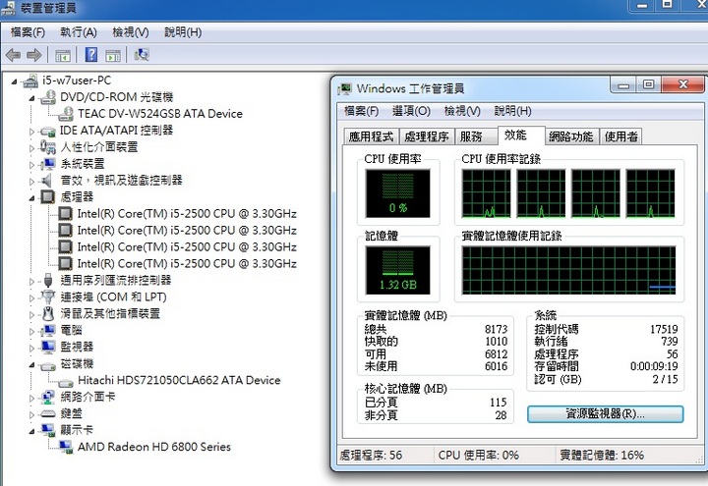This screenshot has height=486, width=708.
Task: Click the Forward arrow in Device Manager toolbar
Action: click(34, 55)
